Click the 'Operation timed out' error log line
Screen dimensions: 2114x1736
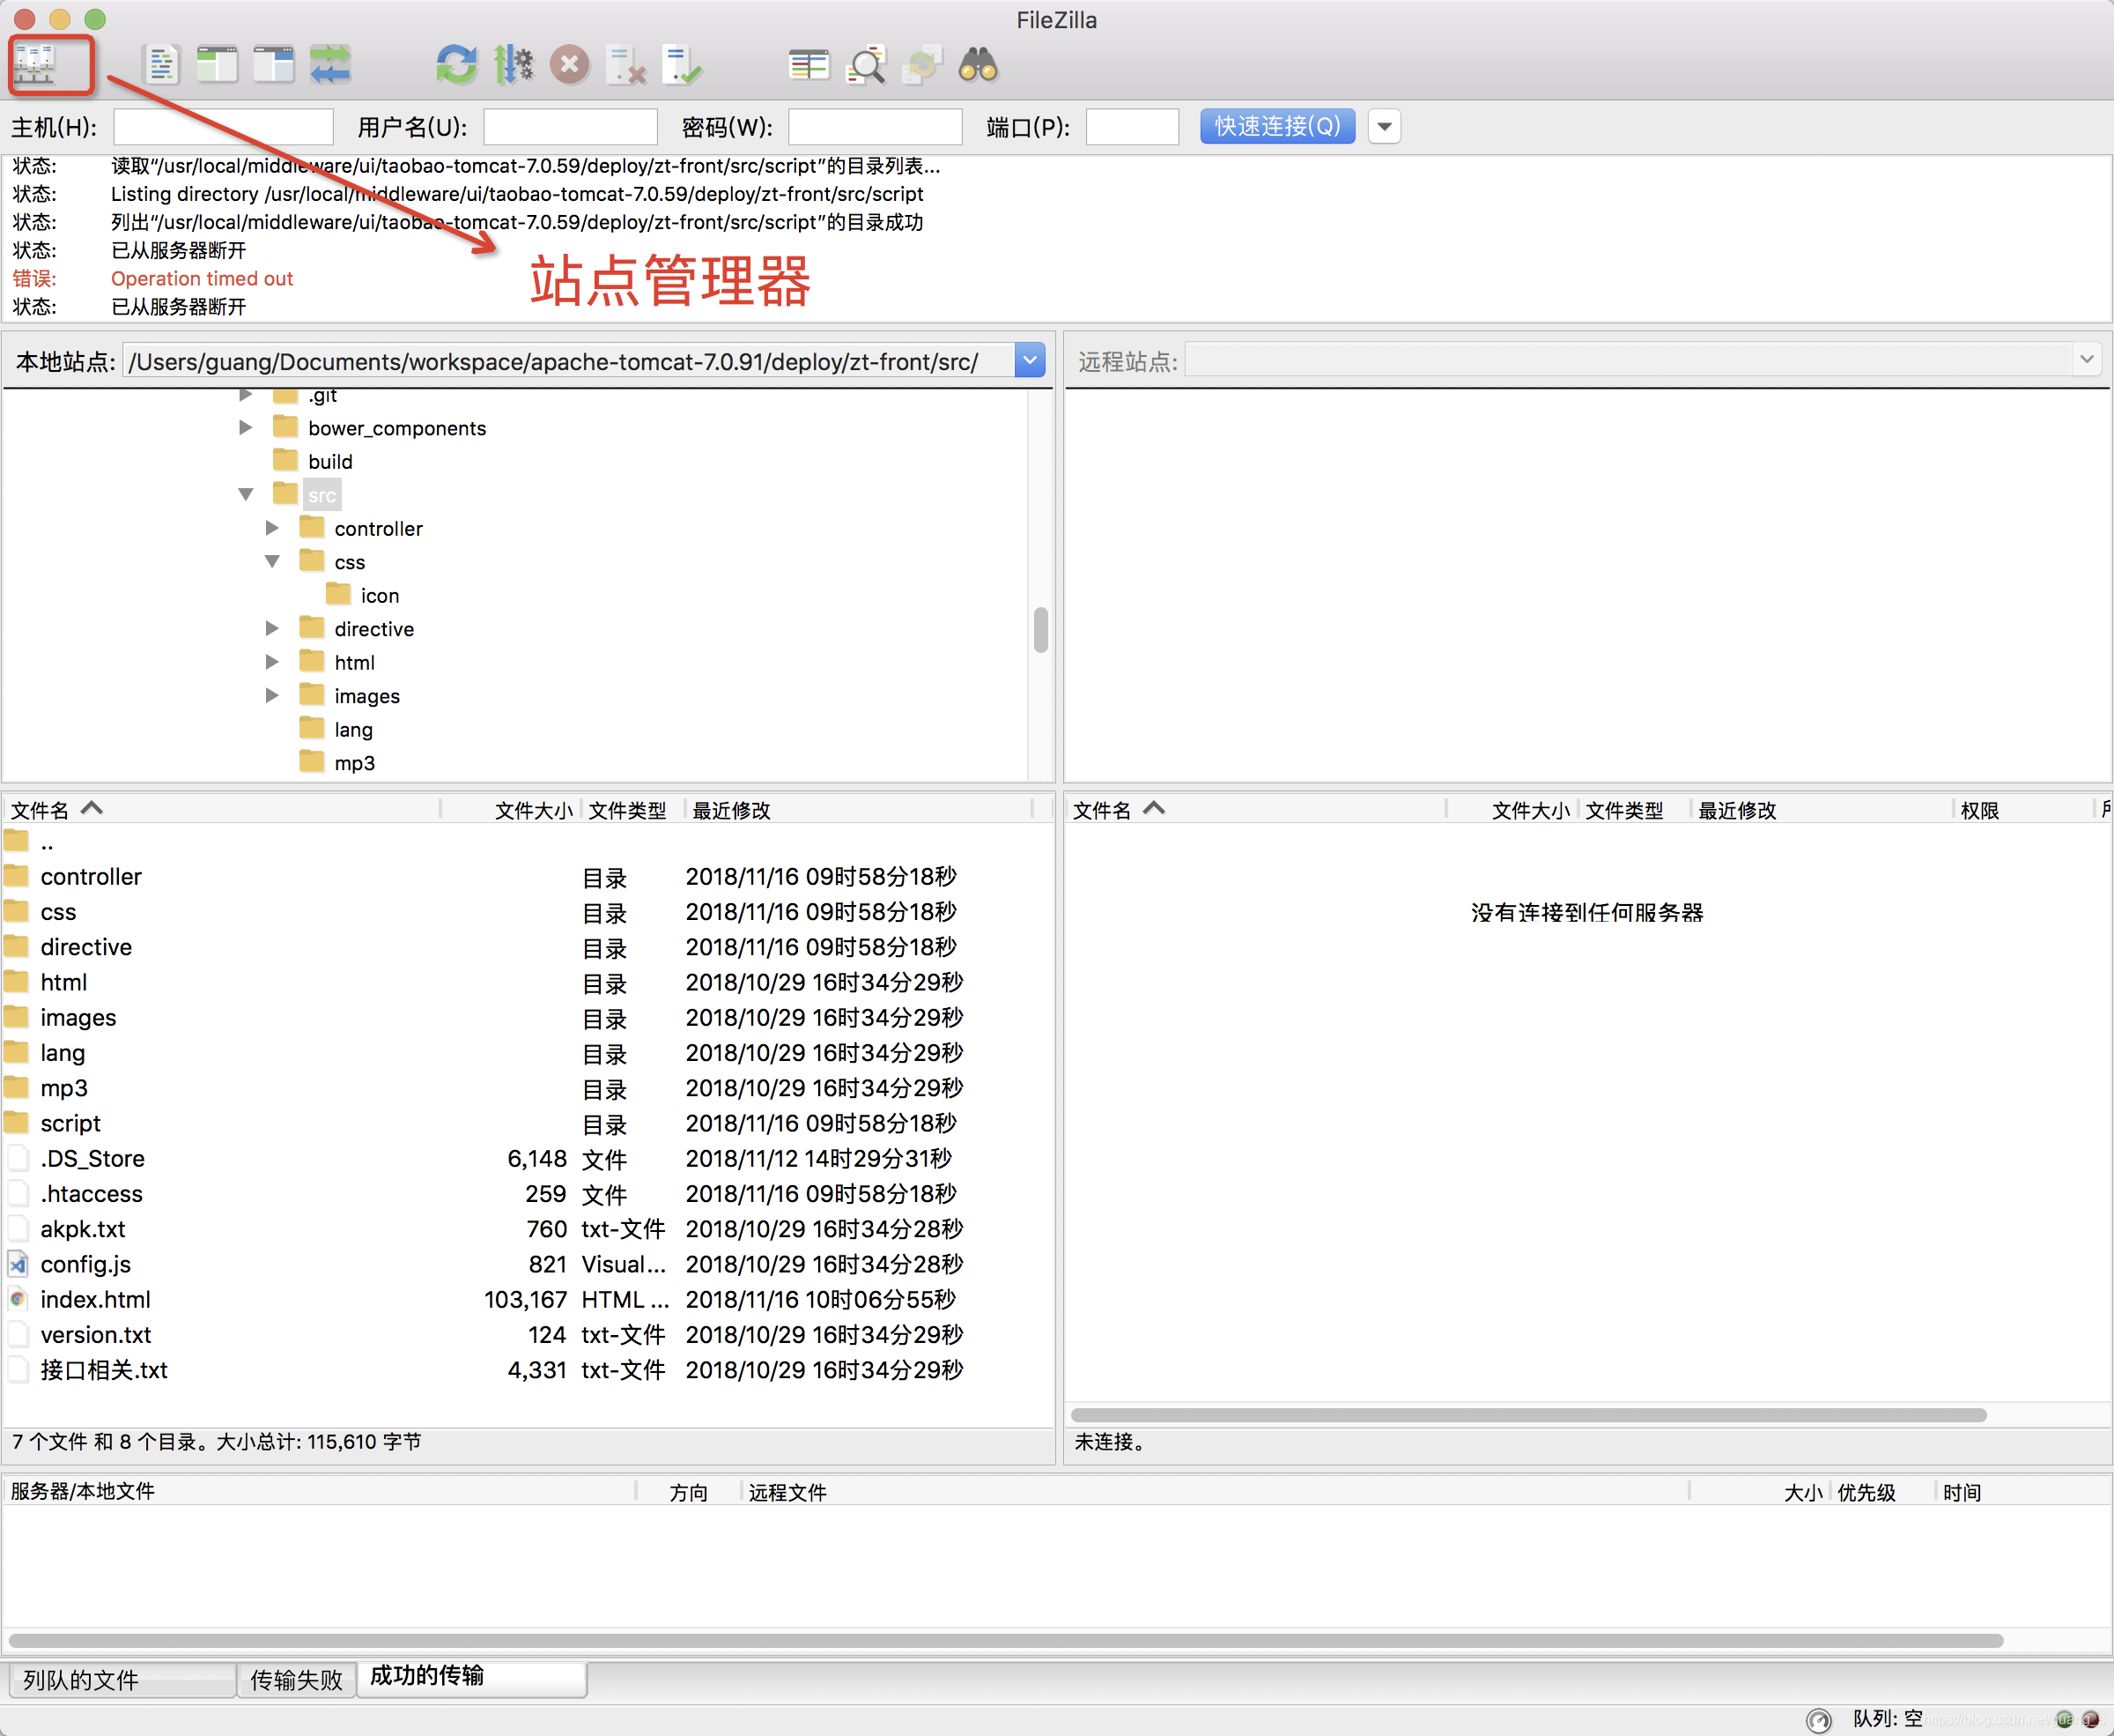click(202, 278)
